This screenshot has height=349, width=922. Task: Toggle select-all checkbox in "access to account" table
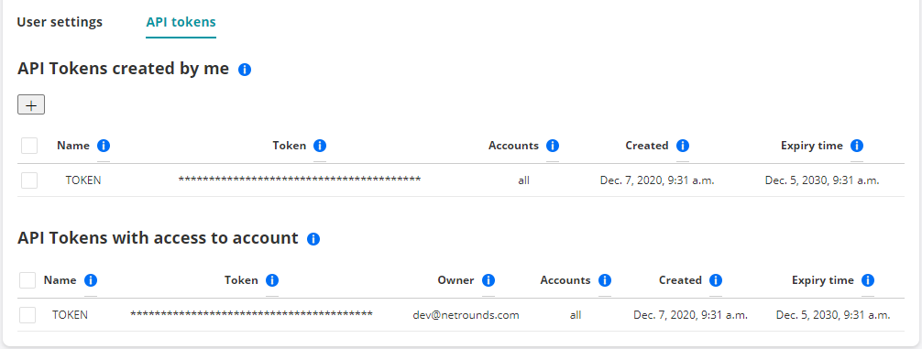pos(27,280)
